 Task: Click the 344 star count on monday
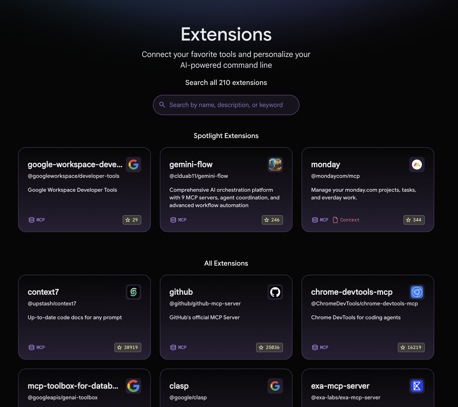(x=414, y=220)
